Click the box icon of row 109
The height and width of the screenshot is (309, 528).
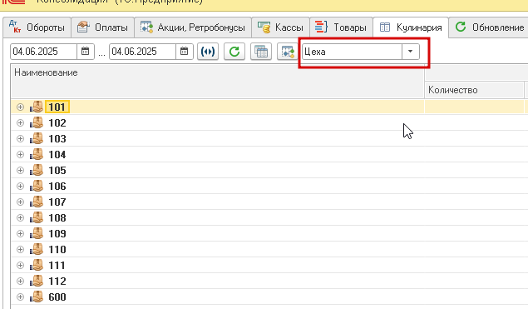pos(37,233)
